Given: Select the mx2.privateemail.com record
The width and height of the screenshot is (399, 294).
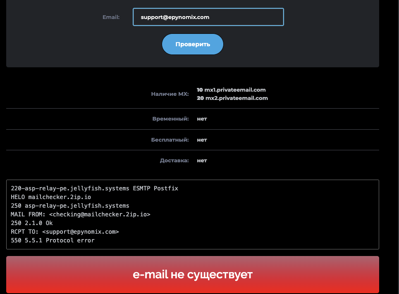Looking at the screenshot, I should click(232, 98).
